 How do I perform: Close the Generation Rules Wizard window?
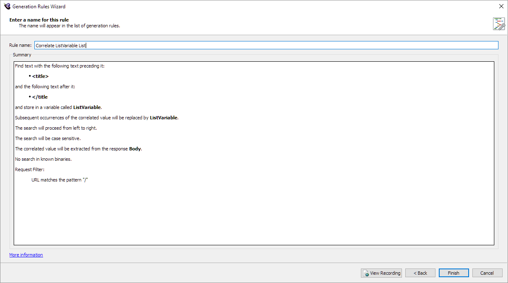coord(501,6)
